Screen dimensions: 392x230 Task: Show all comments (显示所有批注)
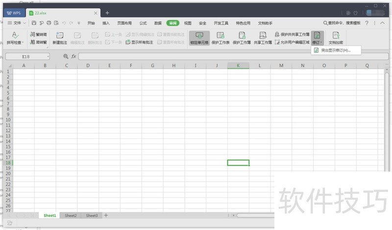point(139,42)
